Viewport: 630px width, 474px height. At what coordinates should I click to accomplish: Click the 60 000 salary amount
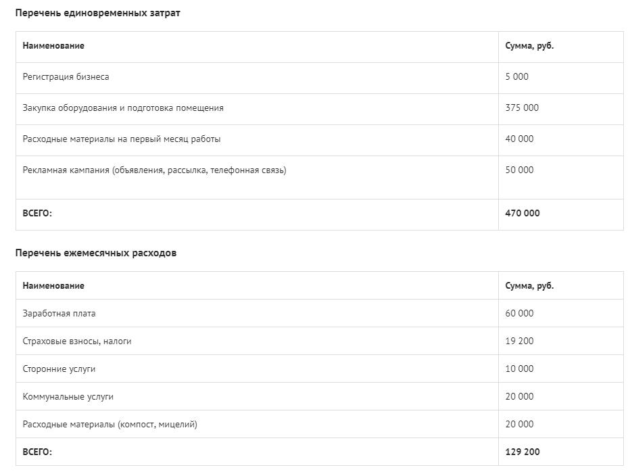520,313
